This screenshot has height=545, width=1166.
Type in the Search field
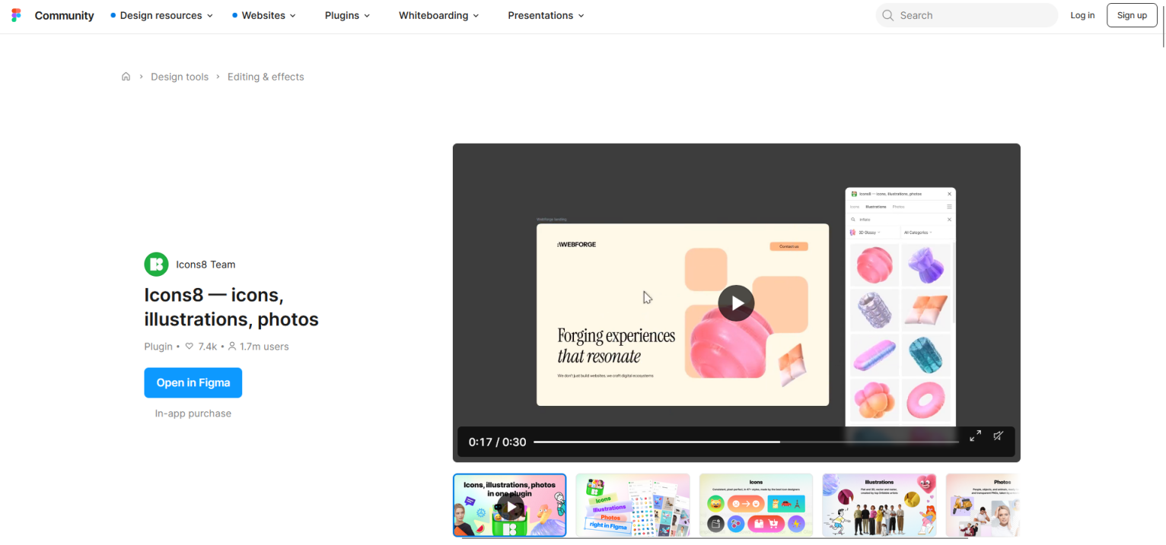[x=974, y=15]
